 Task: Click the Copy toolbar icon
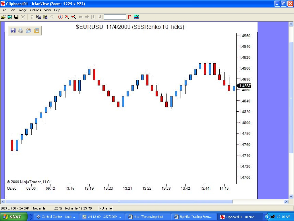point(38,17)
